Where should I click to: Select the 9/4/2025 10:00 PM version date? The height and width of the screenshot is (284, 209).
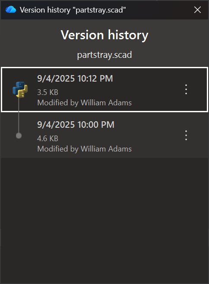click(76, 125)
